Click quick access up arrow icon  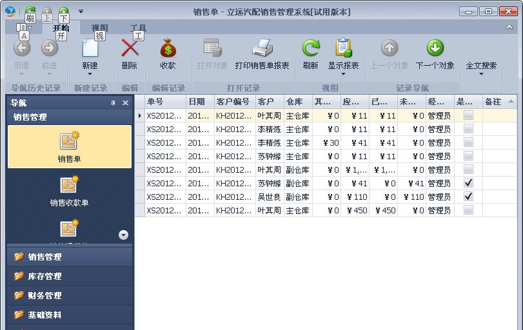coord(47,11)
